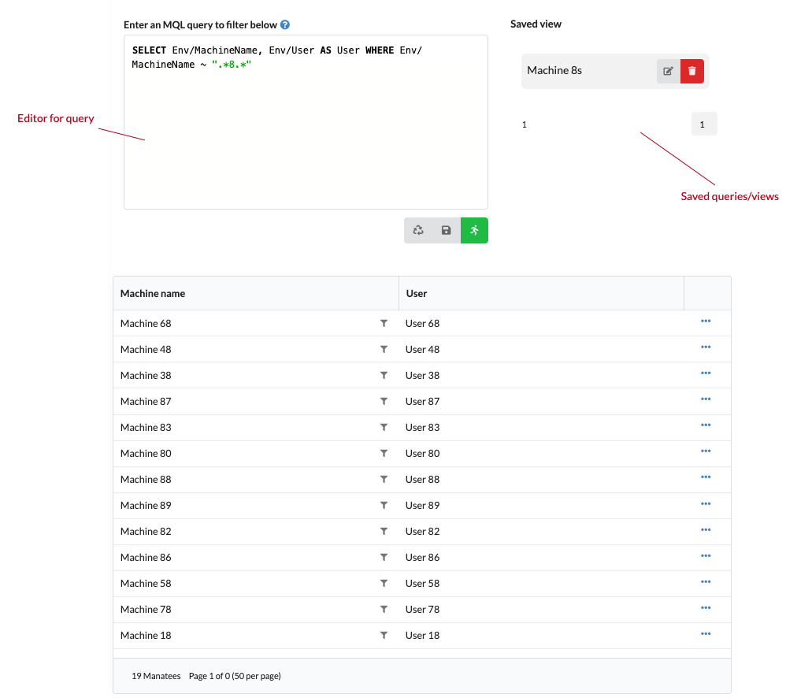Screen dimensions: 786x698
Task: Open the more options menu for User 80
Action: (706, 451)
